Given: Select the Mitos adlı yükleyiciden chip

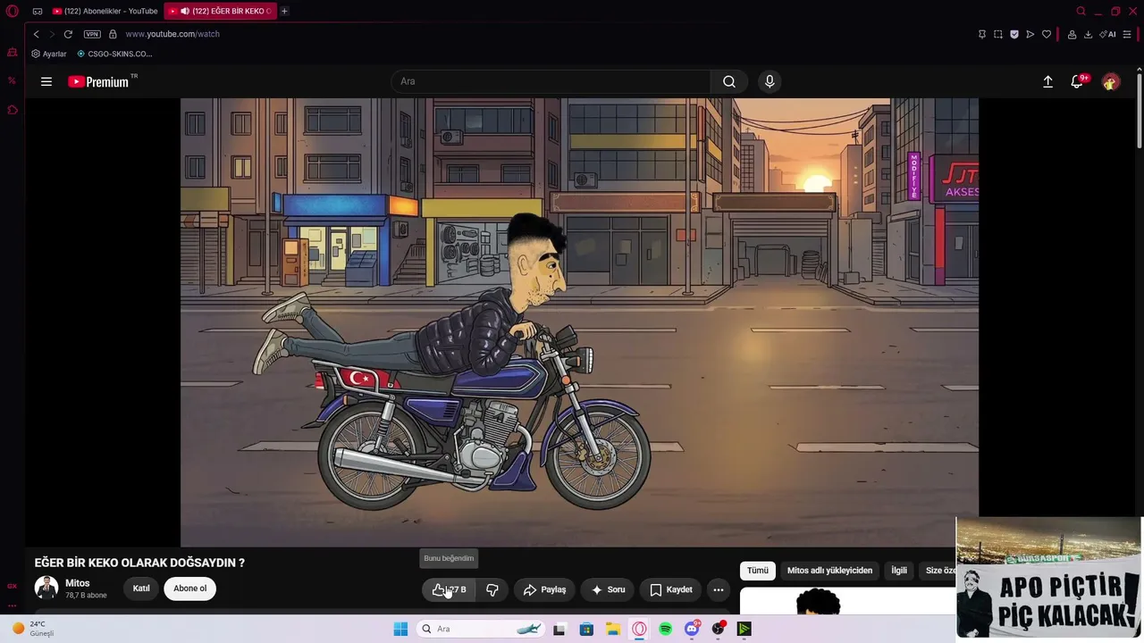Looking at the screenshot, I should [829, 571].
